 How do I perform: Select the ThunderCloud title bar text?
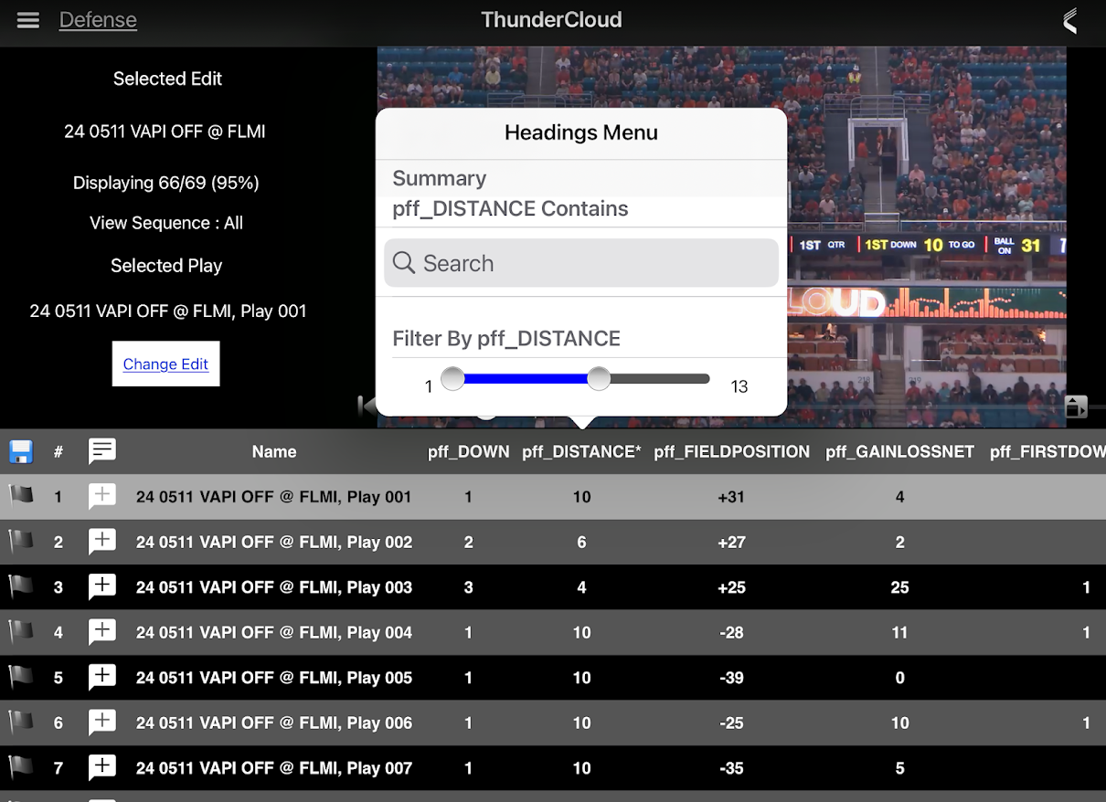[x=551, y=19]
